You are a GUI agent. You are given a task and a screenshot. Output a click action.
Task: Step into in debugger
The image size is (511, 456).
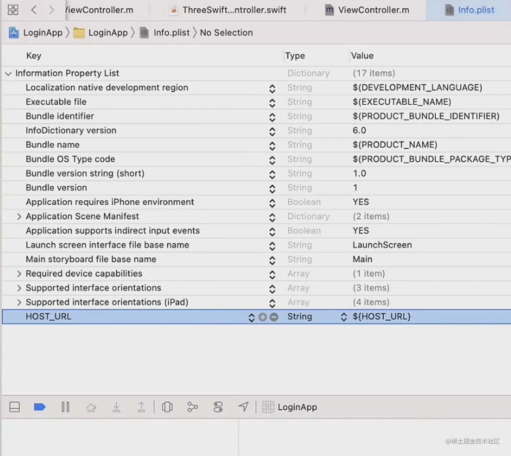(116, 407)
